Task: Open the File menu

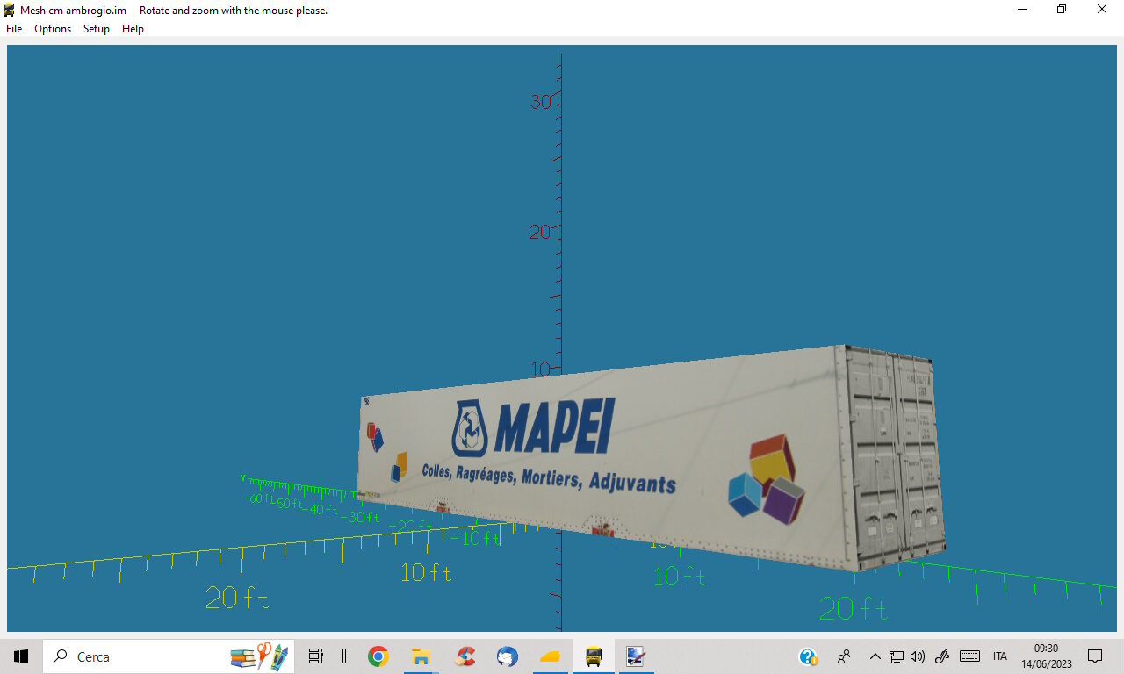Action: point(14,29)
